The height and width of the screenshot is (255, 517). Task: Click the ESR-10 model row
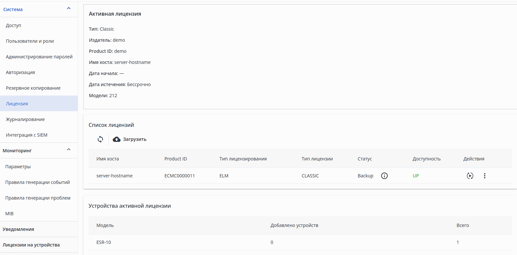click(x=104, y=242)
